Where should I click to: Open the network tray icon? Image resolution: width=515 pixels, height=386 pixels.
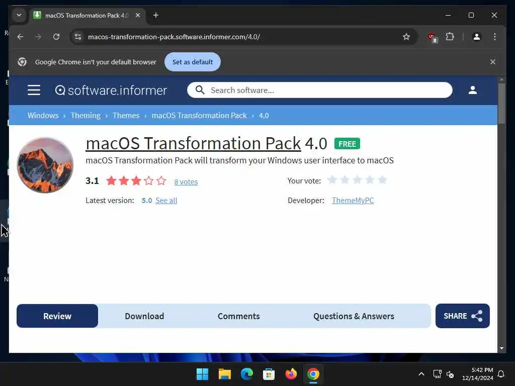point(437,374)
